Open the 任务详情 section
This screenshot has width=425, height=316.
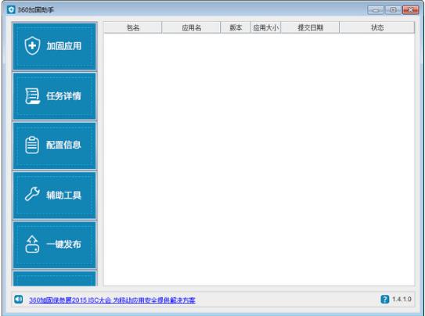tap(55, 96)
